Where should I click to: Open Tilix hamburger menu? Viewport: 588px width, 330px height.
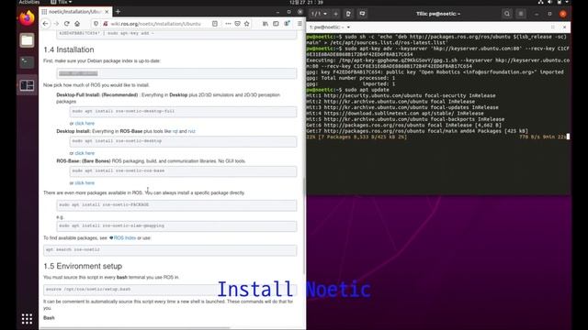pyautogui.click(x=521, y=14)
